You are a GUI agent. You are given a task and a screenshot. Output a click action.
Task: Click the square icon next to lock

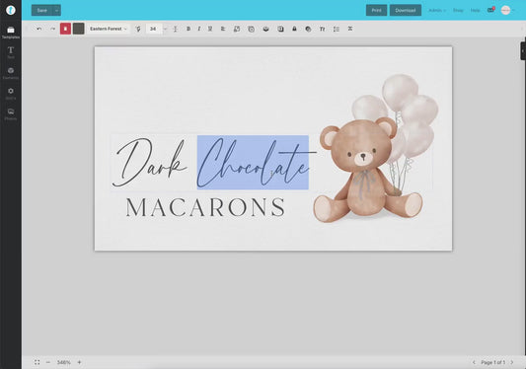click(x=280, y=29)
